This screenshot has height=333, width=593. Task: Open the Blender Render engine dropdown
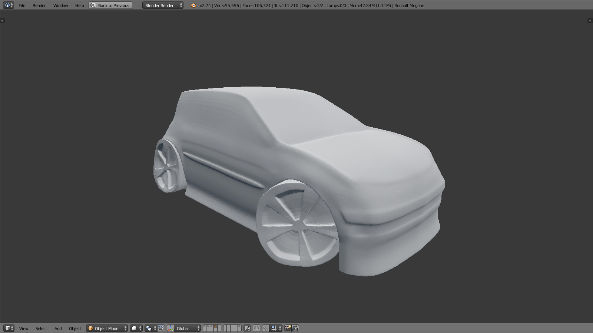pos(163,5)
